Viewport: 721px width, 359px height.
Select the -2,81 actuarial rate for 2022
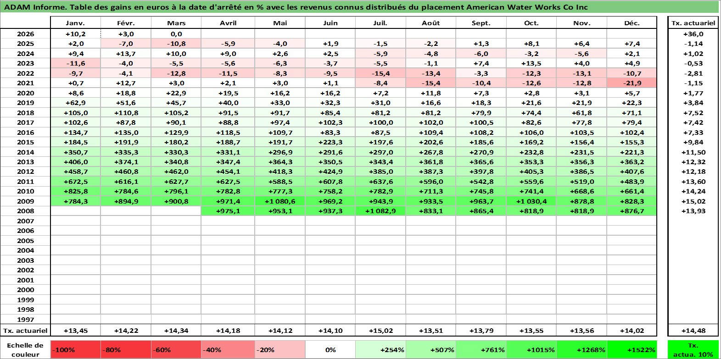[693, 73]
